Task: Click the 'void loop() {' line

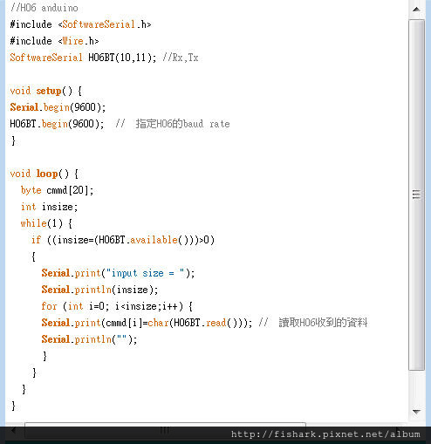Action: 44,174
